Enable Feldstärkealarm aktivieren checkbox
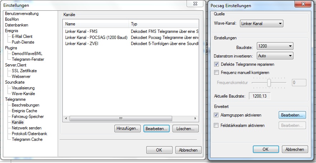Viewport: 316px width, 163px height. coord(216,125)
